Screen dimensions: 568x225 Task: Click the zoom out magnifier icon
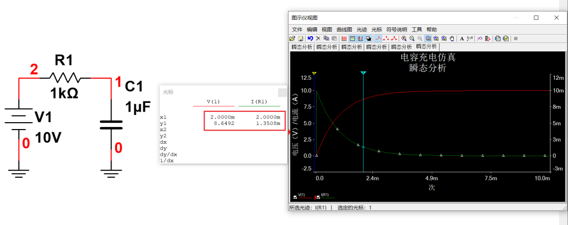pyautogui.click(x=412, y=38)
